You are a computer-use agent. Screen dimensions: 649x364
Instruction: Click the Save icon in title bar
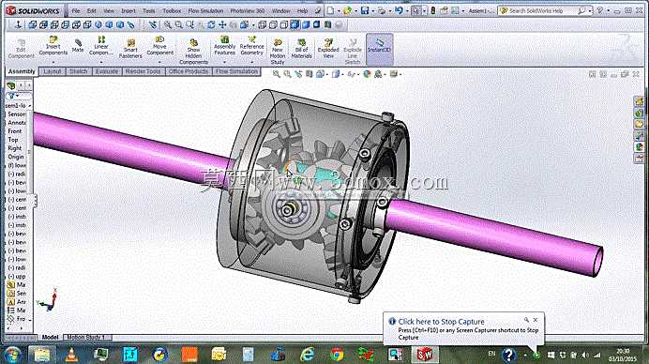[x=365, y=10]
